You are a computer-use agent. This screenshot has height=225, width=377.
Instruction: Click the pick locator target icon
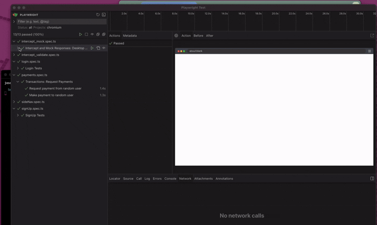click(176, 36)
